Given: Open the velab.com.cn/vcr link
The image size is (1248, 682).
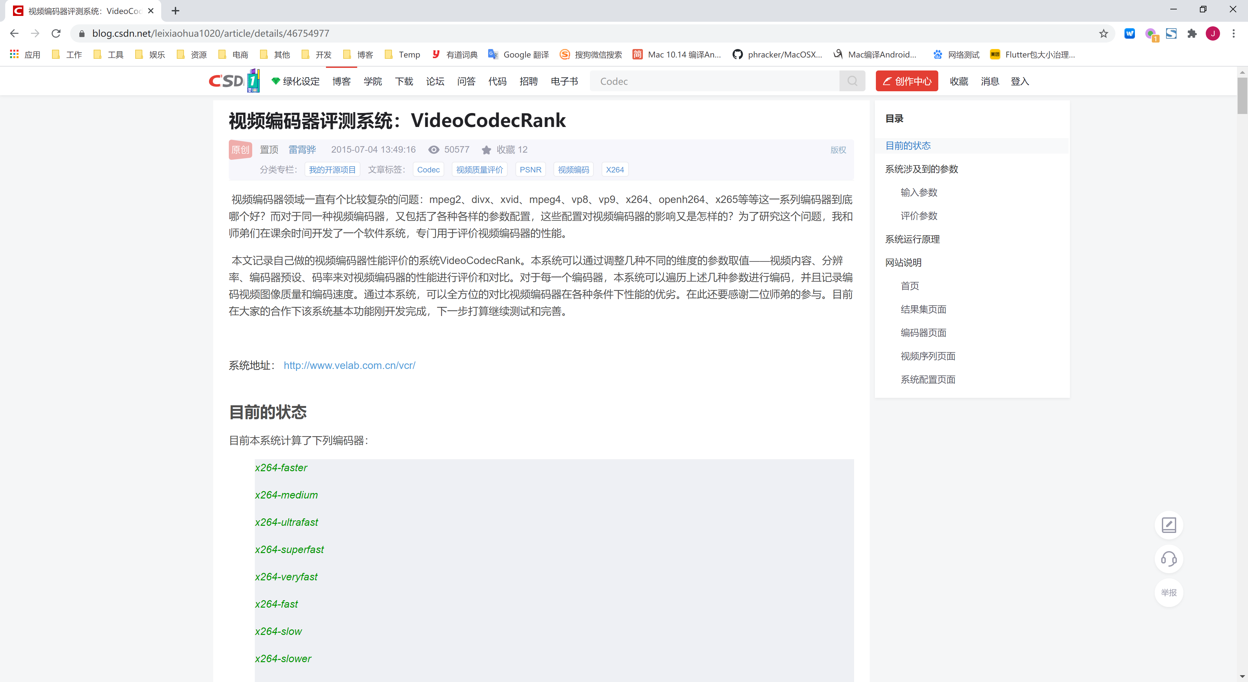Looking at the screenshot, I should 349,365.
